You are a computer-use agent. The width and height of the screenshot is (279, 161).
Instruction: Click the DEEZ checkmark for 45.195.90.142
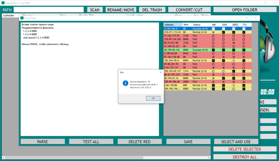click(234, 50)
